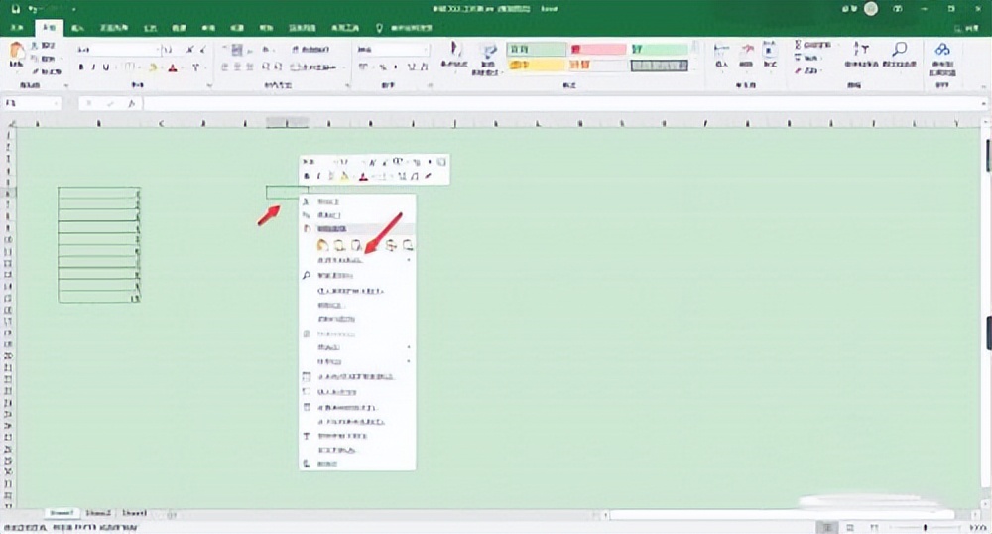This screenshot has width=992, height=534.
Task: Choose Copy from the context menu
Action: (x=357, y=215)
